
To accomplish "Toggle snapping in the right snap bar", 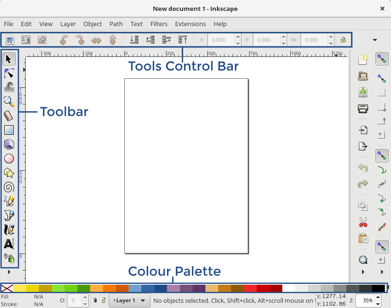I will (x=382, y=59).
